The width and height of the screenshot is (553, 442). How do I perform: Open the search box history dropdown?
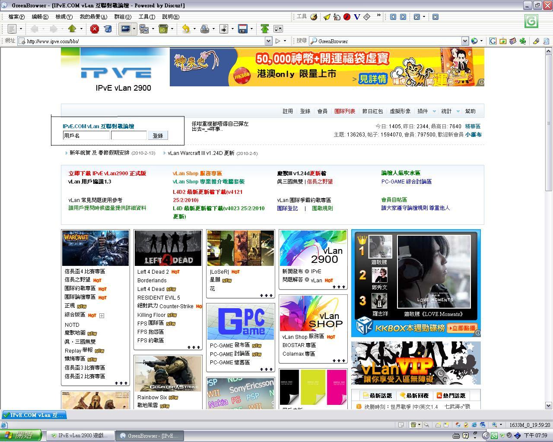(x=465, y=41)
